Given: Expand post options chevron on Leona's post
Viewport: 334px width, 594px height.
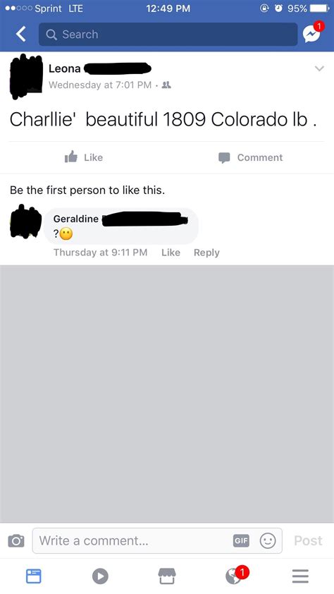Looking at the screenshot, I should [x=320, y=68].
